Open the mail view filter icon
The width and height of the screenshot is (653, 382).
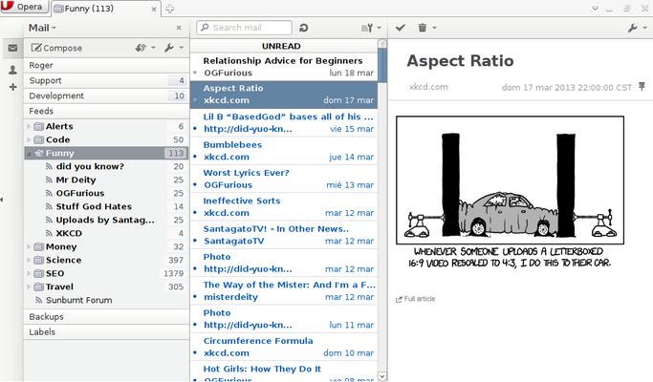367,28
